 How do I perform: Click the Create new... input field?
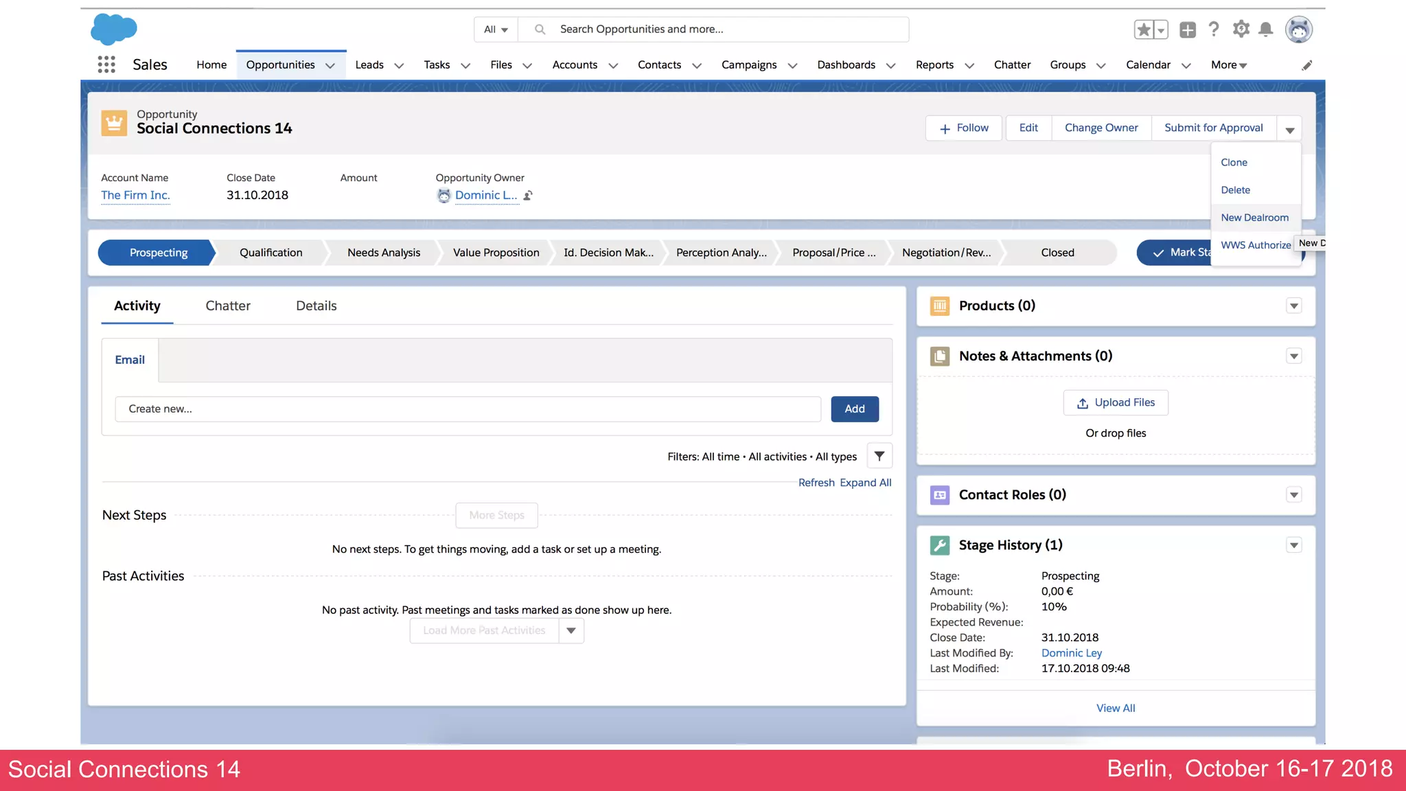tap(468, 409)
